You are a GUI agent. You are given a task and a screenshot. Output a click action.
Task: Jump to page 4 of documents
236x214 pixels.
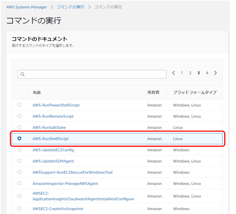click(x=207, y=73)
